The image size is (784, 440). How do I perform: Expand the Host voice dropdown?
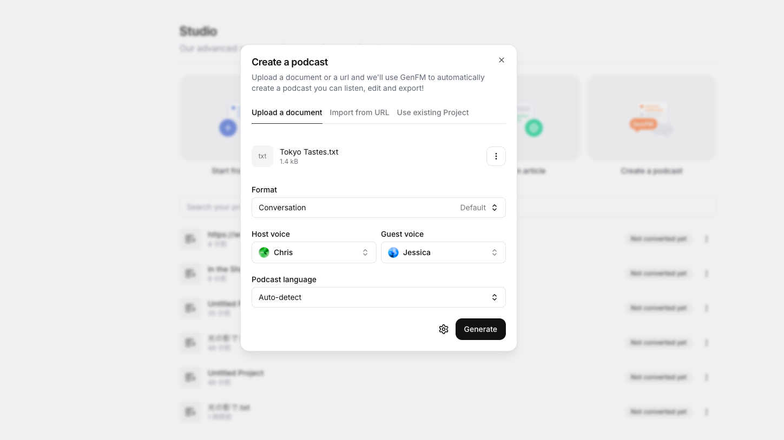click(314, 252)
